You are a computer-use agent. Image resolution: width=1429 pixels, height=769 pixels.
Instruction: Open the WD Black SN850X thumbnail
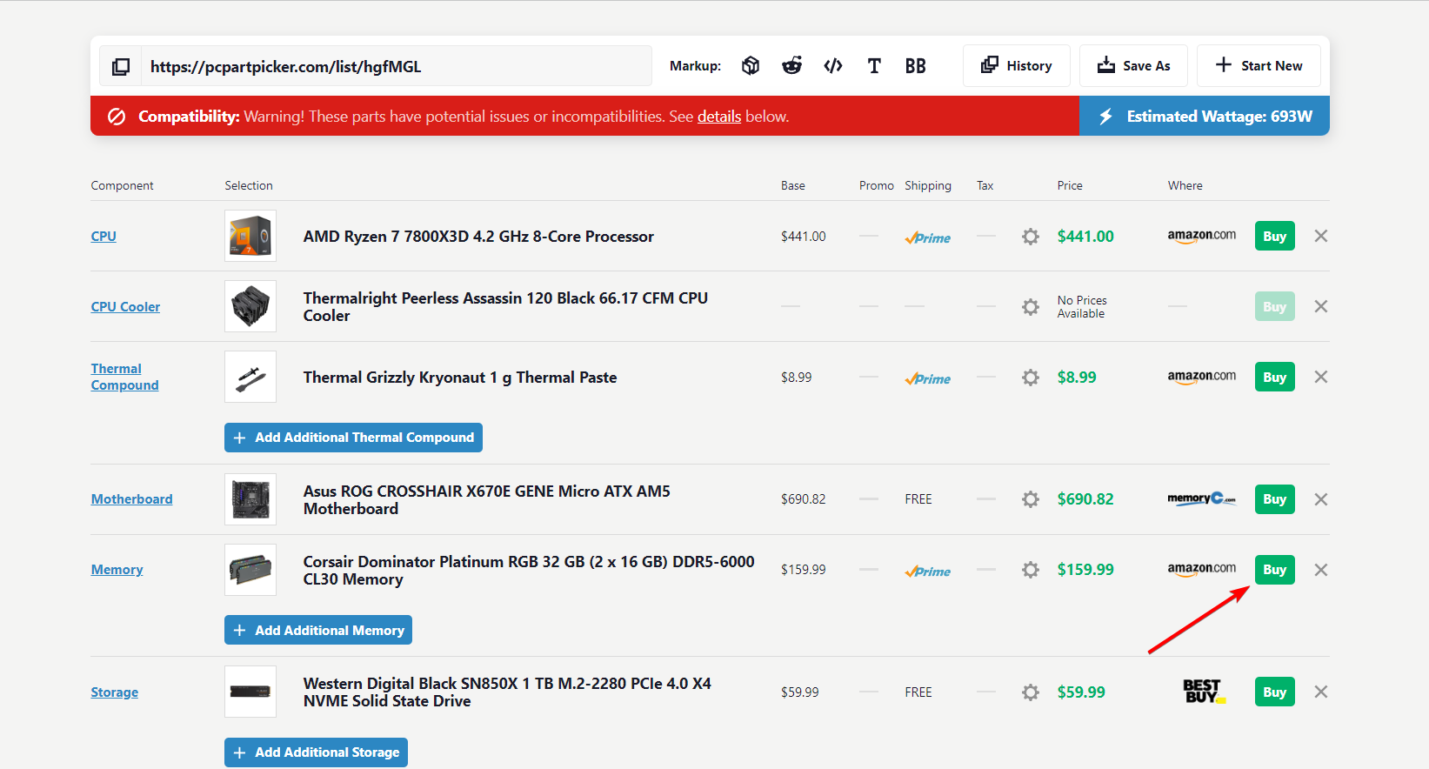[250, 692]
